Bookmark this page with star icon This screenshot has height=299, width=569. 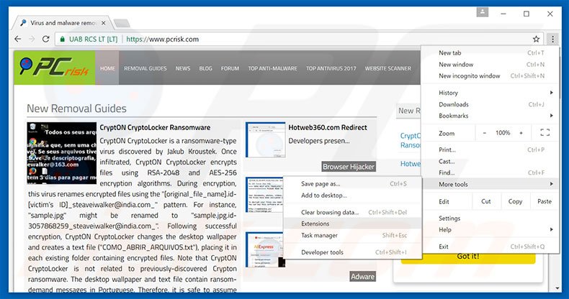coord(536,39)
